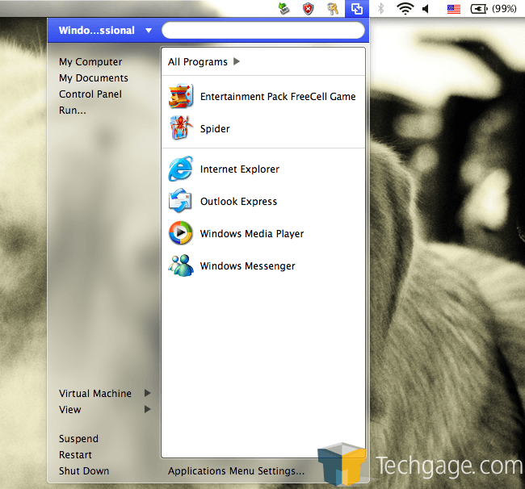
Task: Open Applications Menu Settings...
Action: click(236, 471)
